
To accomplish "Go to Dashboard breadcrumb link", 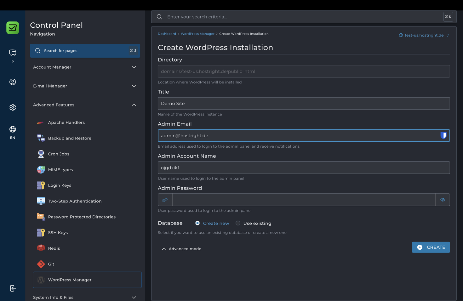I will (167, 34).
